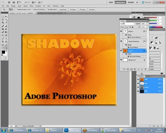
Task: Select the History Brush tool
Action: tap(6, 29)
